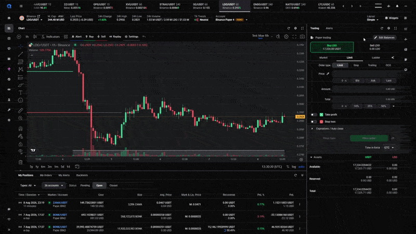Viewport: 416px width, 234px height.
Task: Open layout templates grid icon
Action: (x=66, y=36)
